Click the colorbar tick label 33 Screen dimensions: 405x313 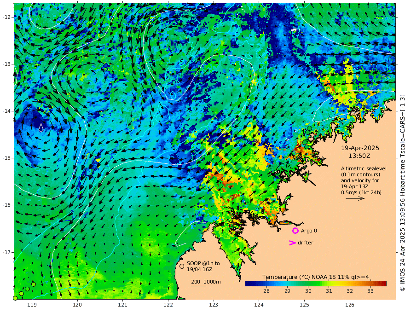(x=370, y=291)
